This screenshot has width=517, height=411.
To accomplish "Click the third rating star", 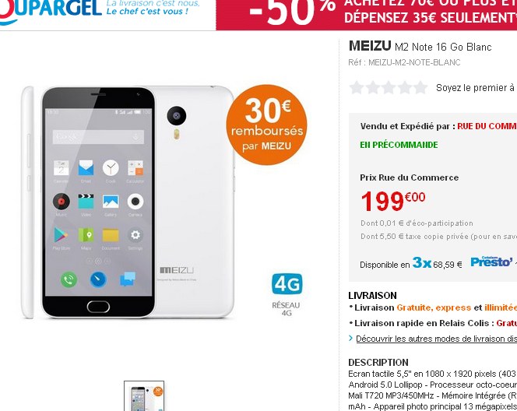I will 389,88.
